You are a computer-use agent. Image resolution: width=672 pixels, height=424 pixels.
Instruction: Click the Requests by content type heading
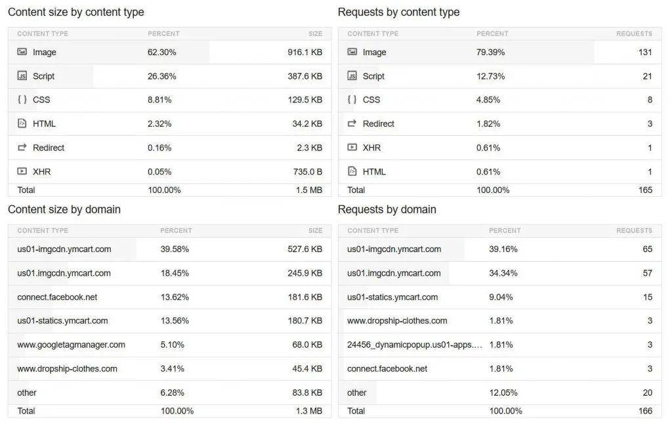[x=398, y=12]
